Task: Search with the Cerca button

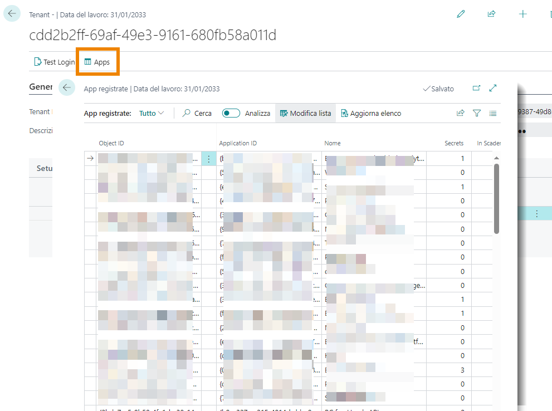Action: point(198,113)
